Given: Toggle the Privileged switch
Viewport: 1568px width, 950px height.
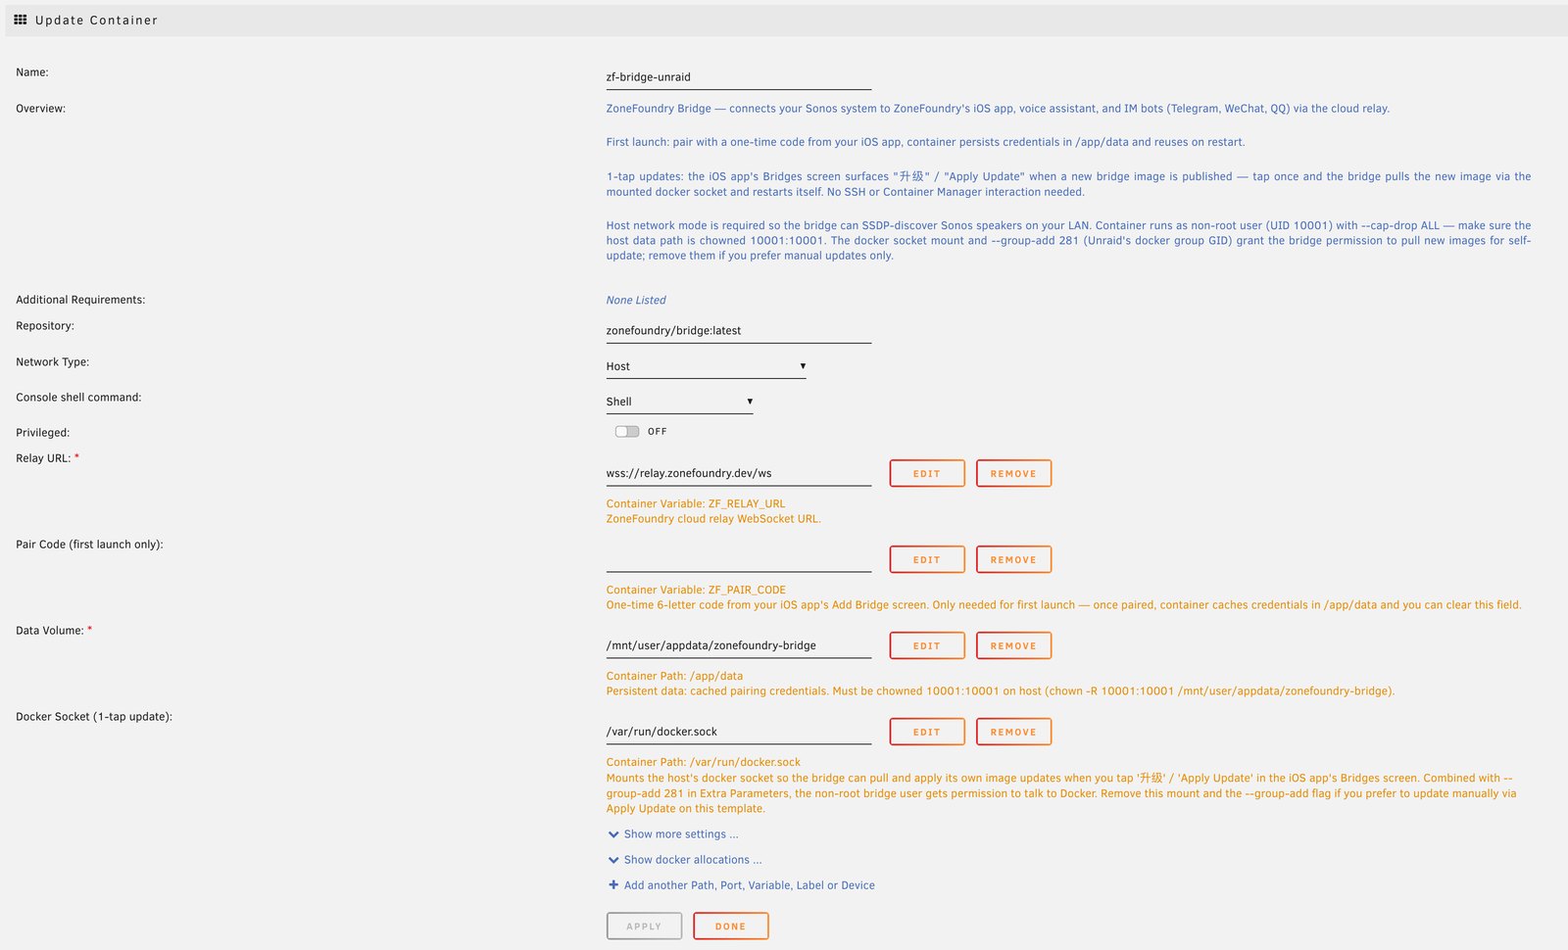Looking at the screenshot, I should [x=627, y=431].
